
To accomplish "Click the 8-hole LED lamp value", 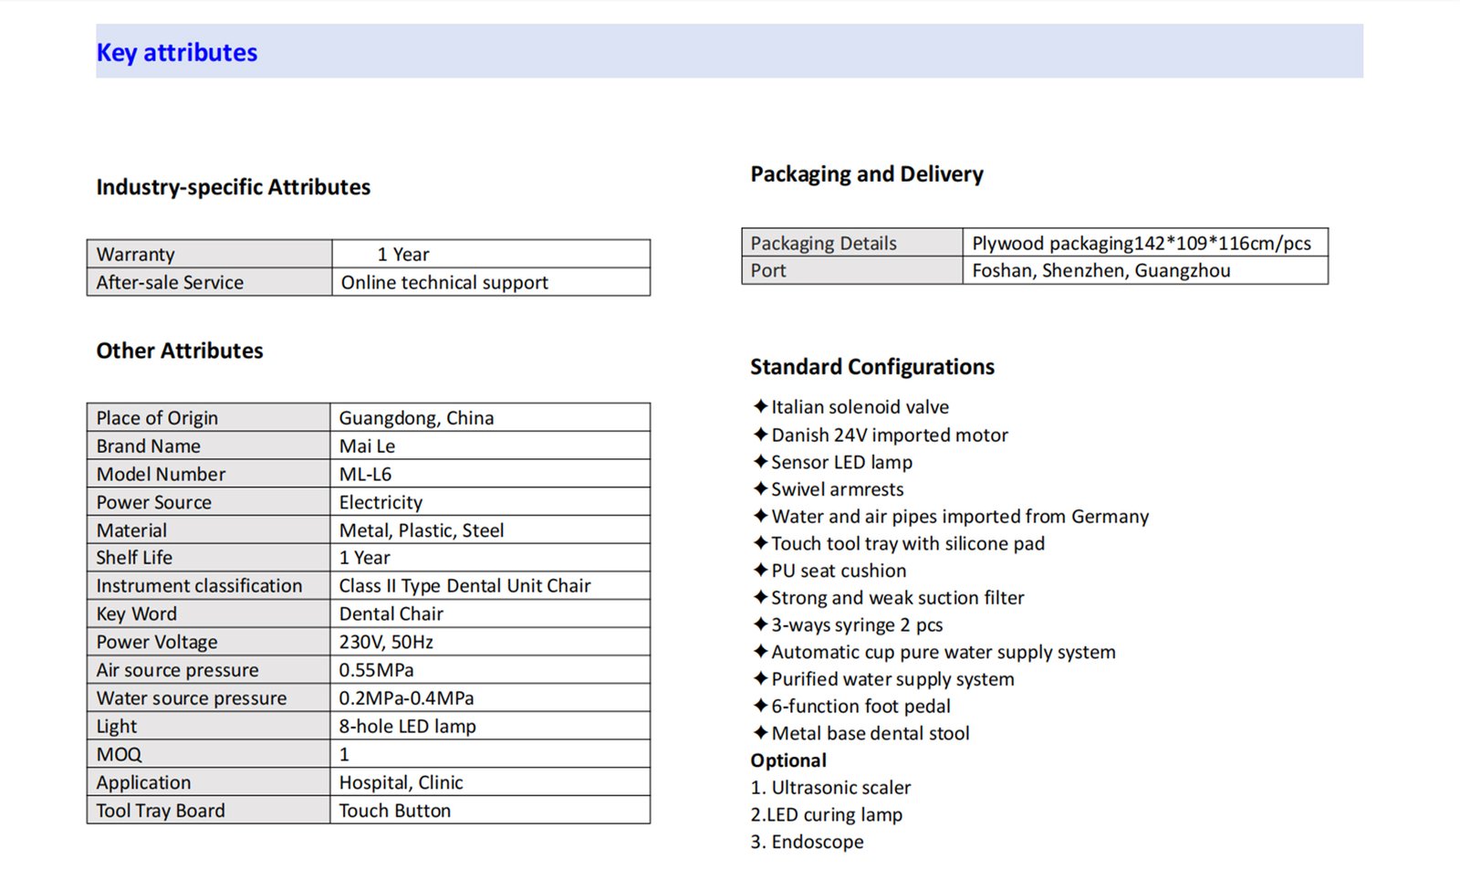I will pos(407,727).
